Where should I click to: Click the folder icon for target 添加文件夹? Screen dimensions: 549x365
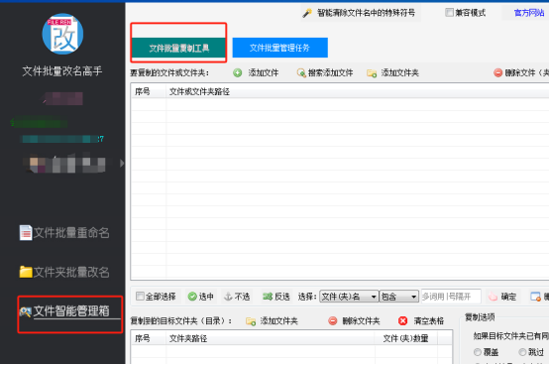[x=251, y=321]
